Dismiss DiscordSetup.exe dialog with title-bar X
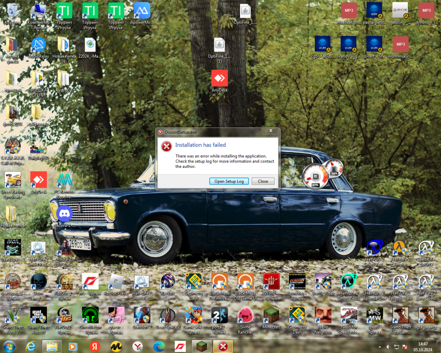Screen dimensions: 441x353 click(271, 131)
